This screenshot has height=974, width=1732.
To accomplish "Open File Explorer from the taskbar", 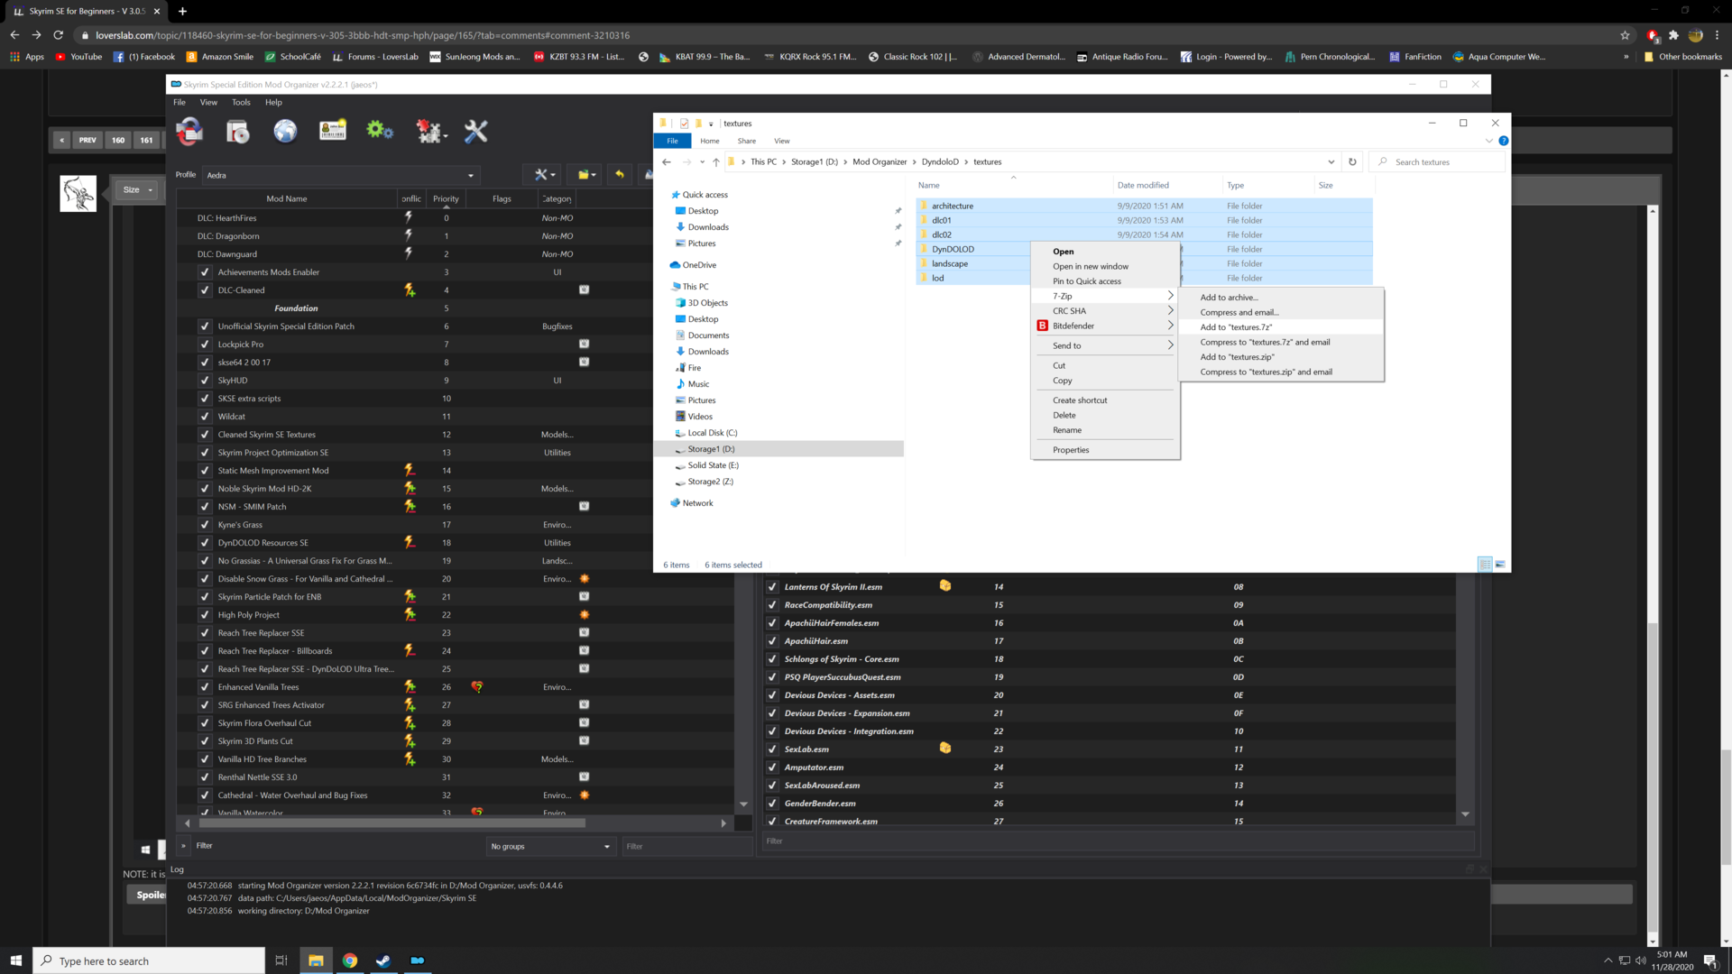I will coord(316,960).
